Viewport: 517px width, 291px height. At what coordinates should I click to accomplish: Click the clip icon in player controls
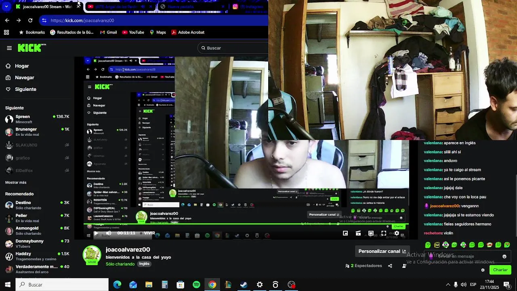(x=358, y=233)
